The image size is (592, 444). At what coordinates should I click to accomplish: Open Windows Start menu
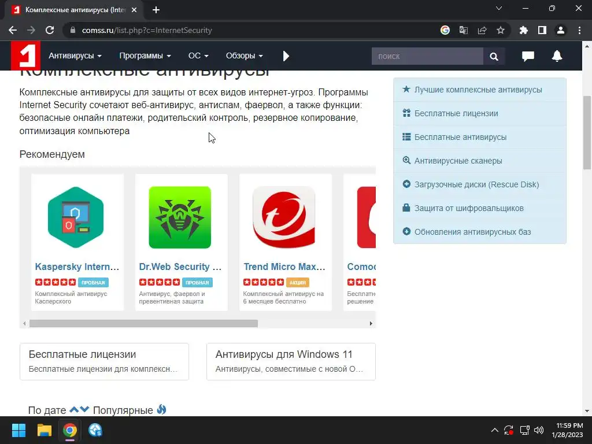(x=18, y=430)
